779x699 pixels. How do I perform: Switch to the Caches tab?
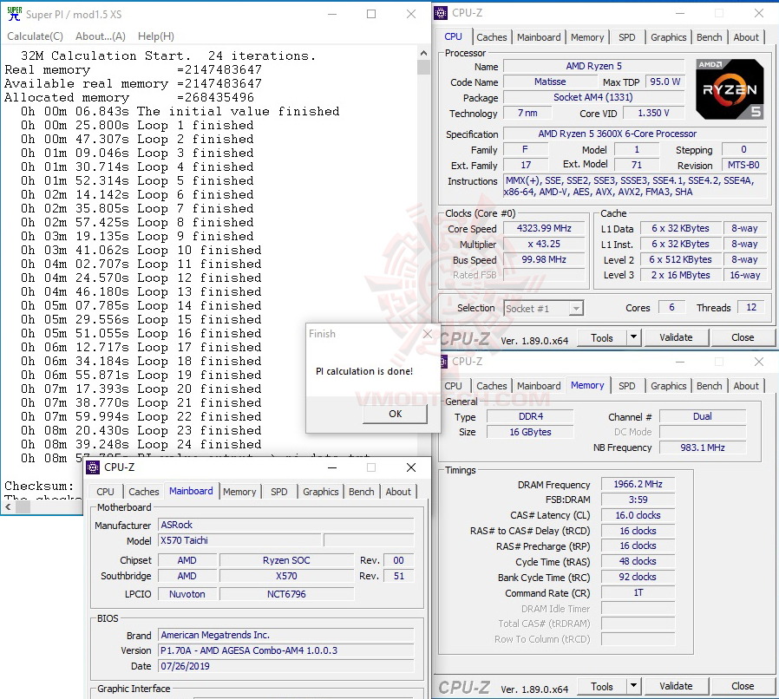[492, 37]
